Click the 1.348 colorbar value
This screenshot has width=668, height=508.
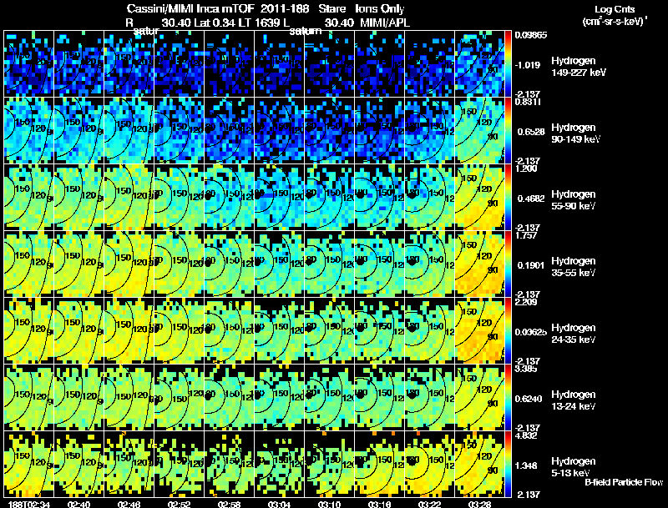(527, 466)
